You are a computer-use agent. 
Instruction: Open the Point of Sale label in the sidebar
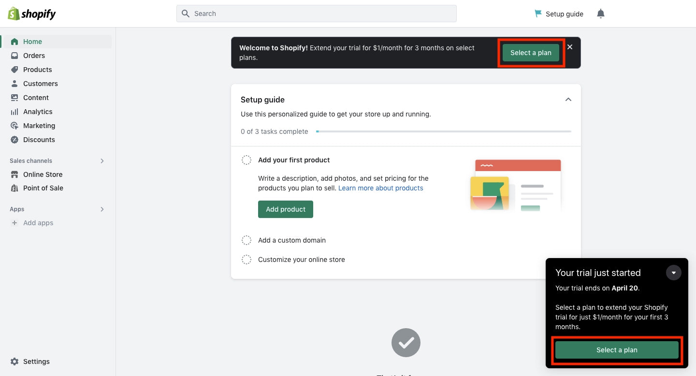43,188
